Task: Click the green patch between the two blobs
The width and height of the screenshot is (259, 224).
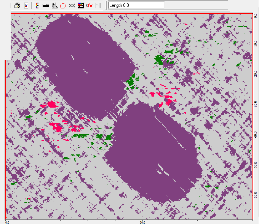Action: click(132, 81)
